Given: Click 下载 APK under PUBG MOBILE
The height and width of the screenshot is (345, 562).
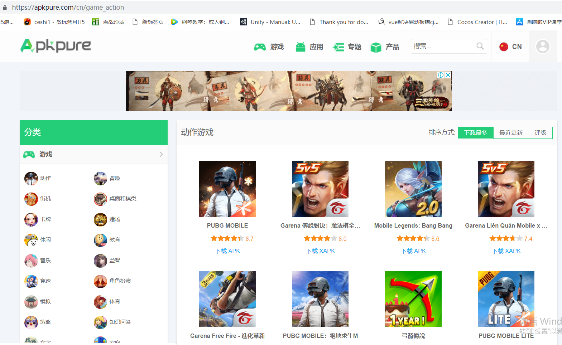Looking at the screenshot, I should pos(227,251).
